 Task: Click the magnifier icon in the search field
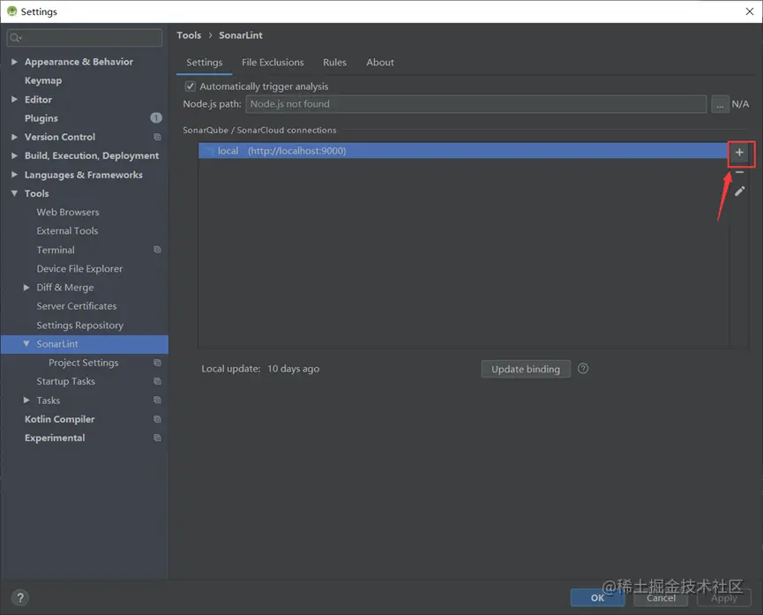(16, 38)
